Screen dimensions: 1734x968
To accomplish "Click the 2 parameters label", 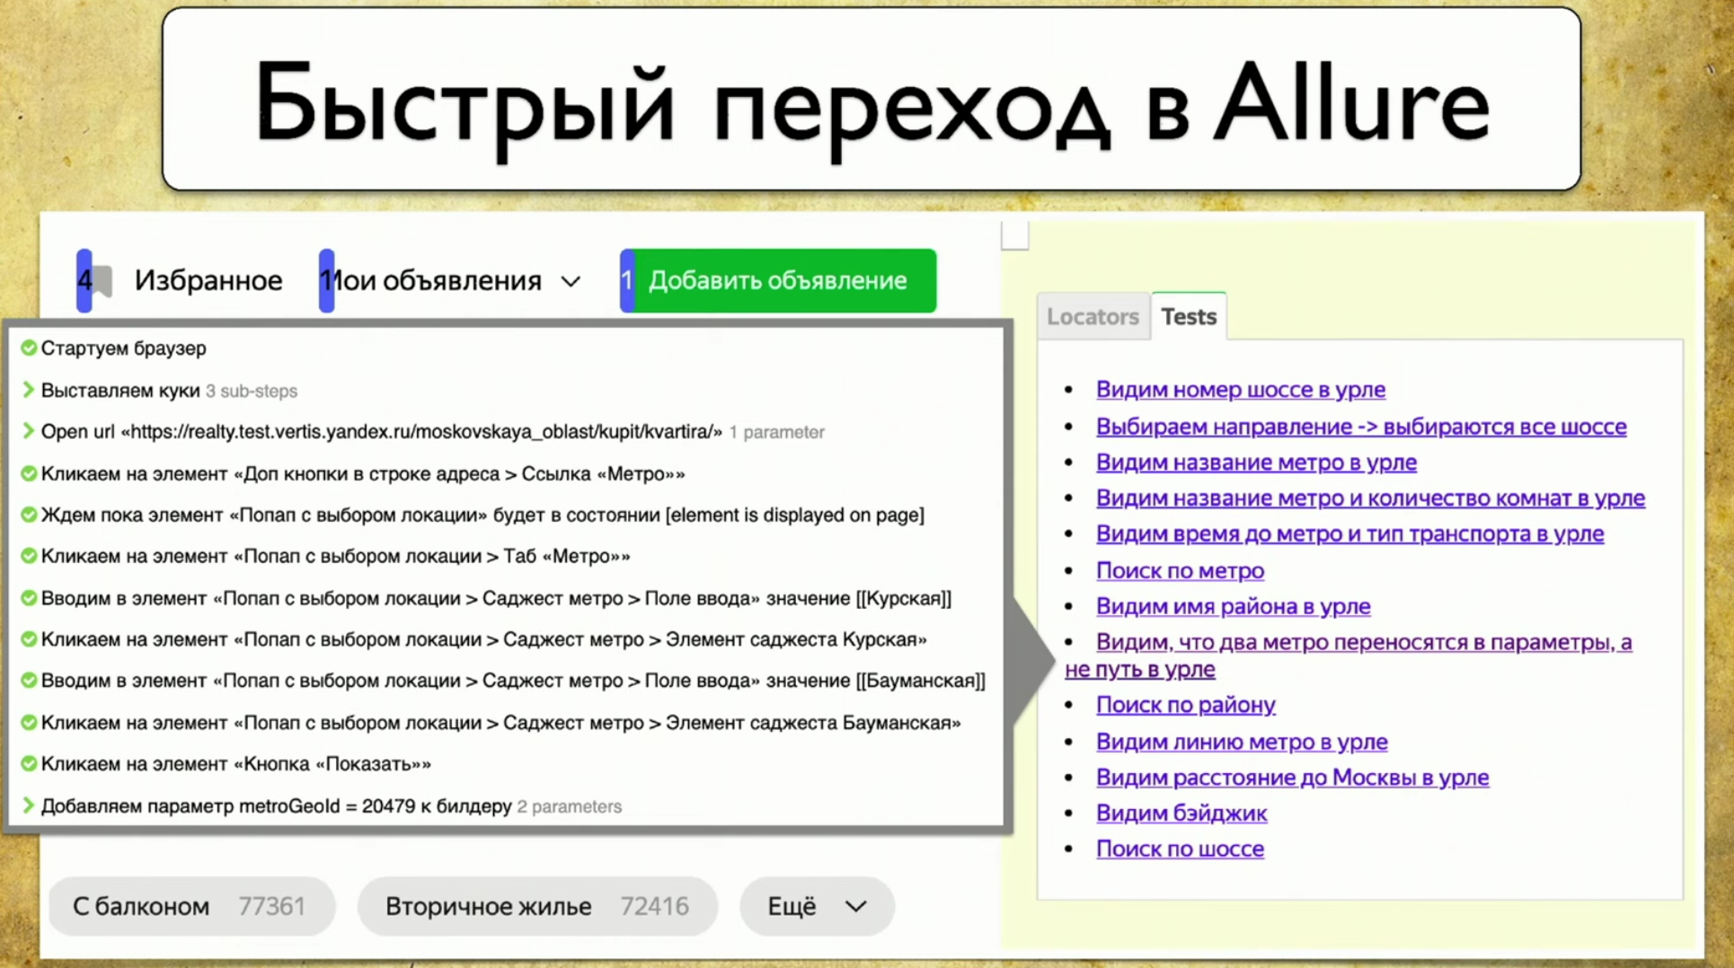I will [570, 806].
